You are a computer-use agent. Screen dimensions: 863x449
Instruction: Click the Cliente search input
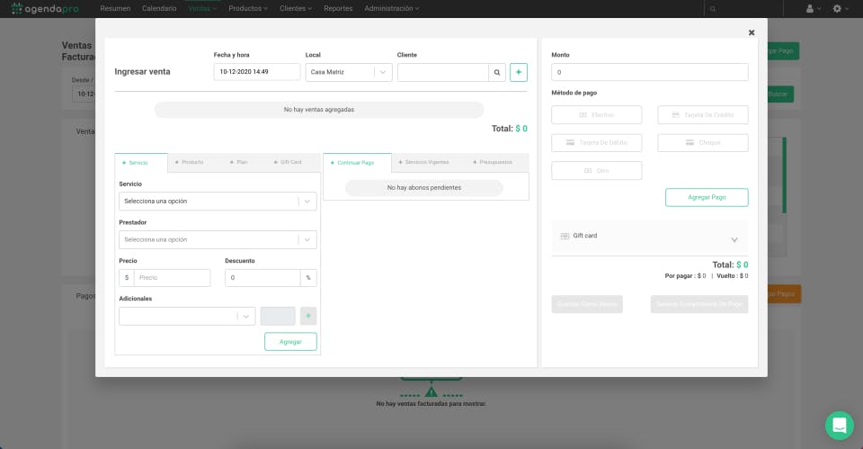click(443, 72)
